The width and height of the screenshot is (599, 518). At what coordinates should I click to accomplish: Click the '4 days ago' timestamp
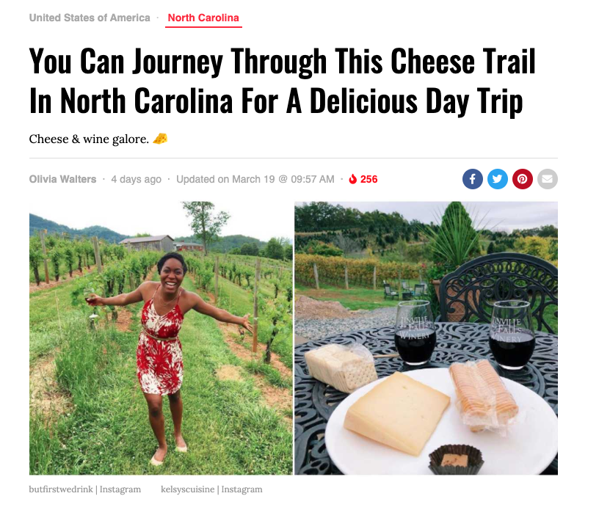pyautogui.click(x=136, y=179)
